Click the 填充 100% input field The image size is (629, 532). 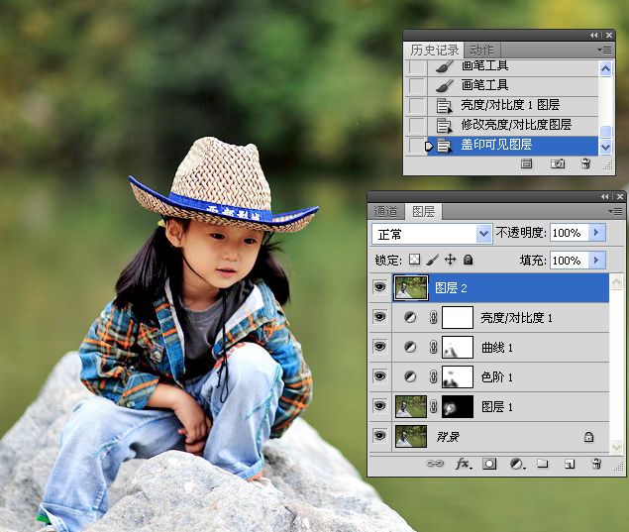coord(570,261)
